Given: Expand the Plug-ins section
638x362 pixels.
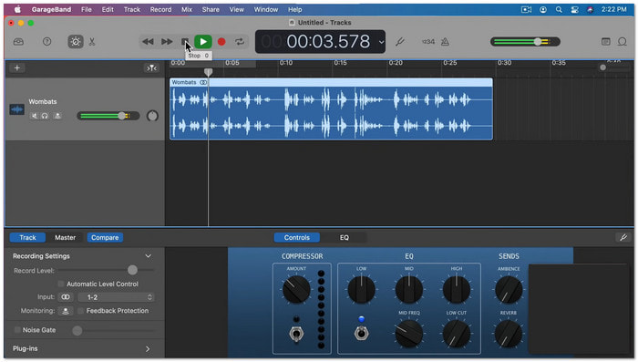Looking at the screenshot, I should tap(148, 349).
